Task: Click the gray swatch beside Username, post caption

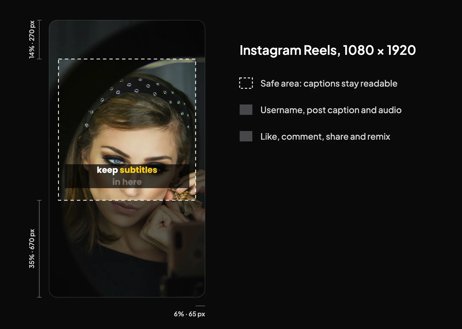Action: (x=246, y=110)
